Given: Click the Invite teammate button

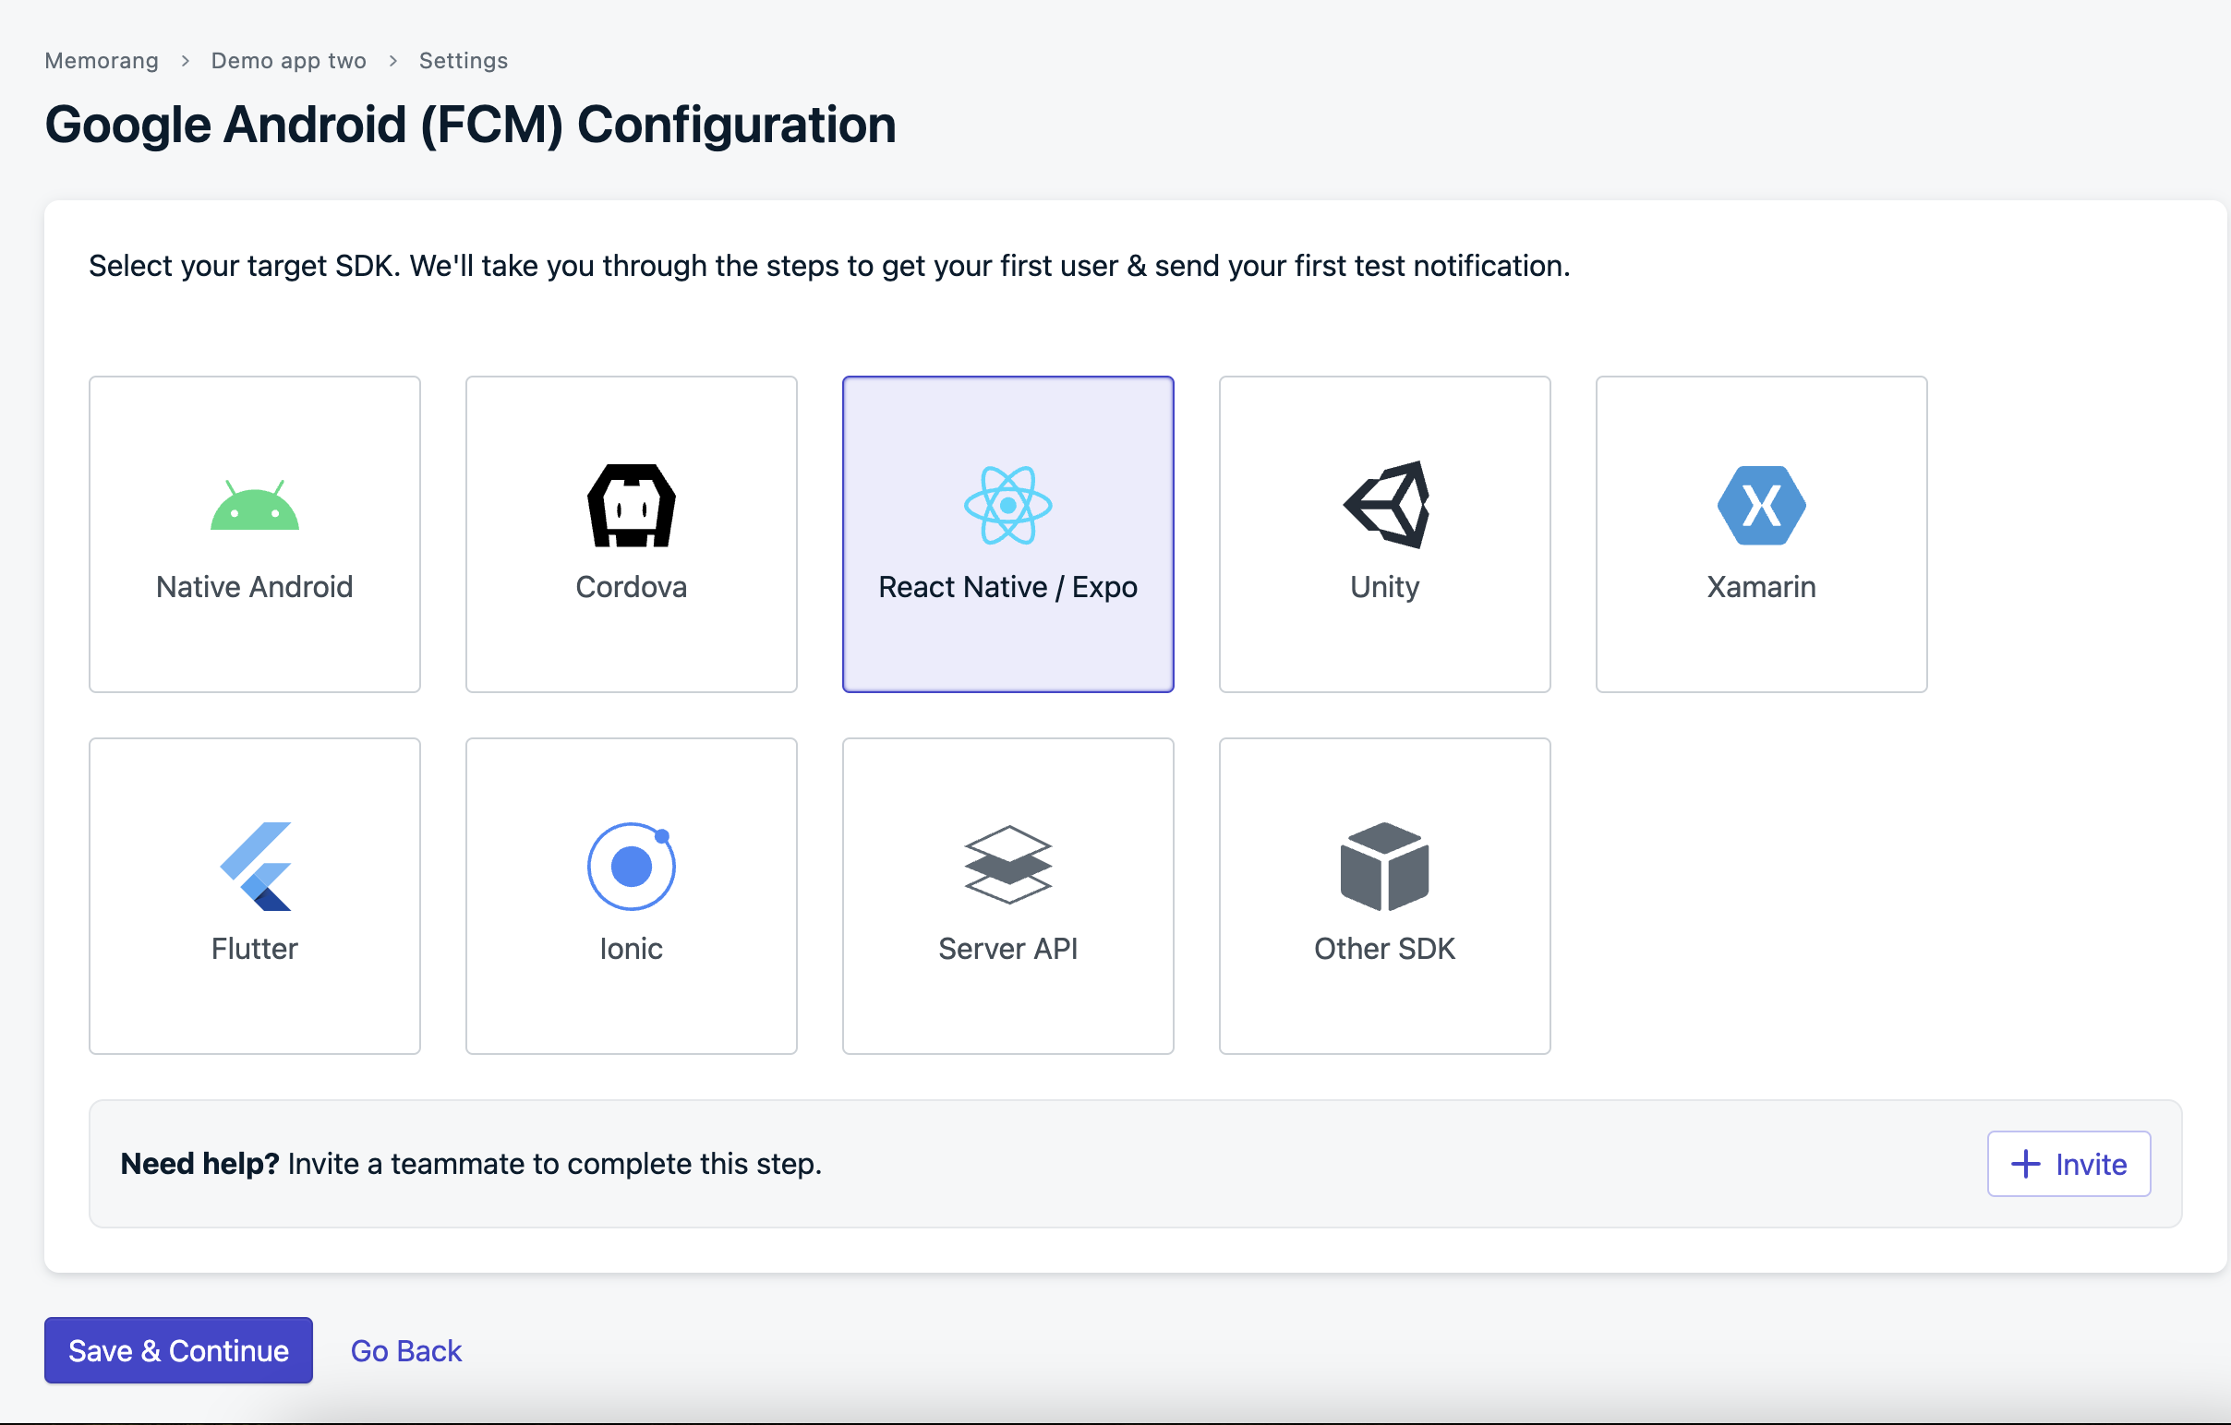Looking at the screenshot, I should 2068,1164.
